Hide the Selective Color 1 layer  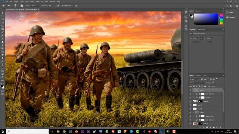190,116
